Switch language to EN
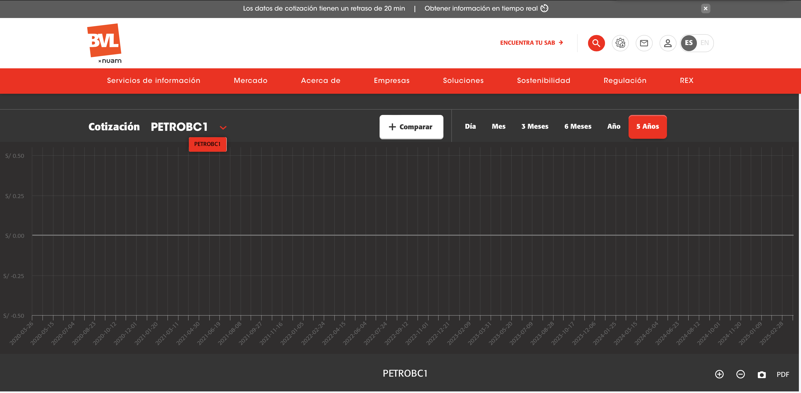The image size is (801, 393). (705, 43)
